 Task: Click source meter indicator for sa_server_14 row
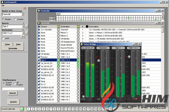(58, 72)
